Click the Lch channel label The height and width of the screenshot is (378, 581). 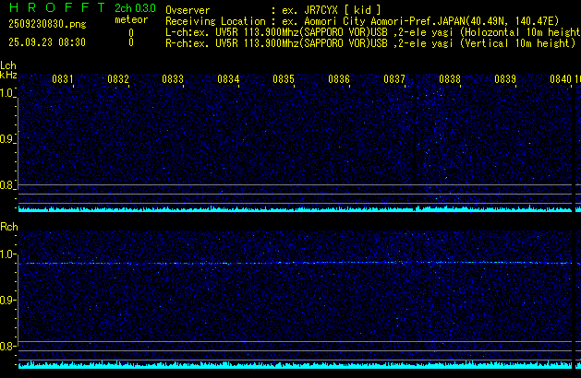tap(8, 65)
